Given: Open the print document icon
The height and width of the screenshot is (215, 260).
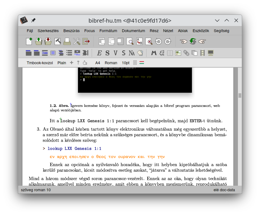Looking at the screenshot, I should point(67,42).
